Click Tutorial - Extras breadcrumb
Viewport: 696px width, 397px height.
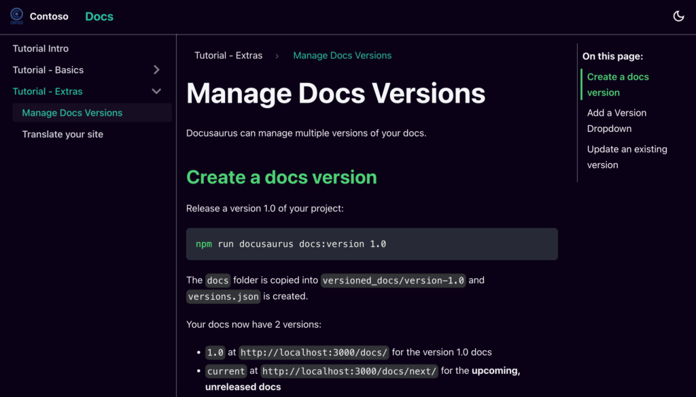[228, 56]
